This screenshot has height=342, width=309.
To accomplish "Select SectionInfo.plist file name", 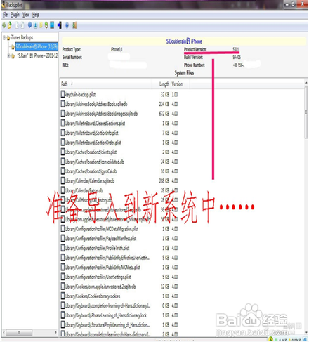I will coord(92,133).
